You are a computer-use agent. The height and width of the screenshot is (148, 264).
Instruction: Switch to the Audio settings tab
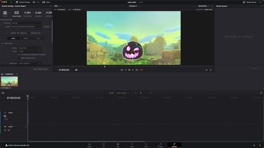[26, 38]
